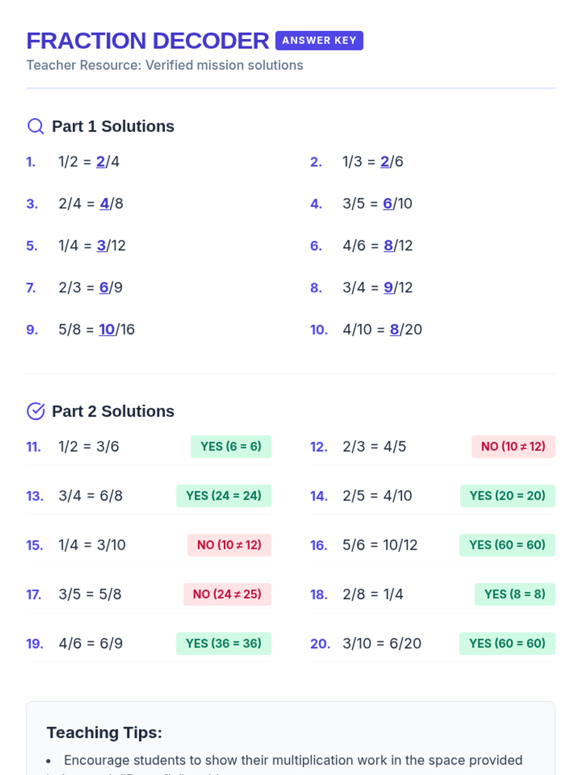Click the YES (6 = 6) answer badge
This screenshot has width=581, height=775.
[231, 447]
